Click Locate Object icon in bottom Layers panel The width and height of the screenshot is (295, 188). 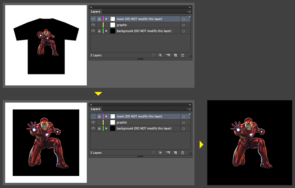pyautogui.click(x=153, y=153)
